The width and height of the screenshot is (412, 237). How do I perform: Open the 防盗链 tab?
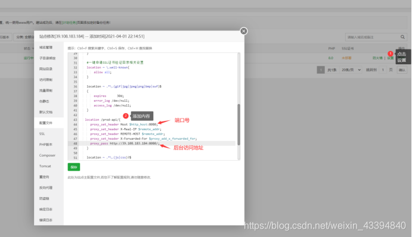(x=44, y=198)
